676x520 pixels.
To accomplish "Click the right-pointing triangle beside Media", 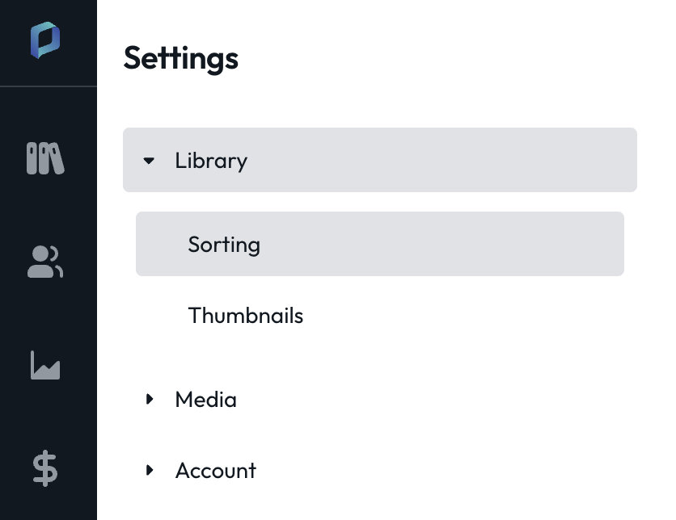I will (x=150, y=399).
